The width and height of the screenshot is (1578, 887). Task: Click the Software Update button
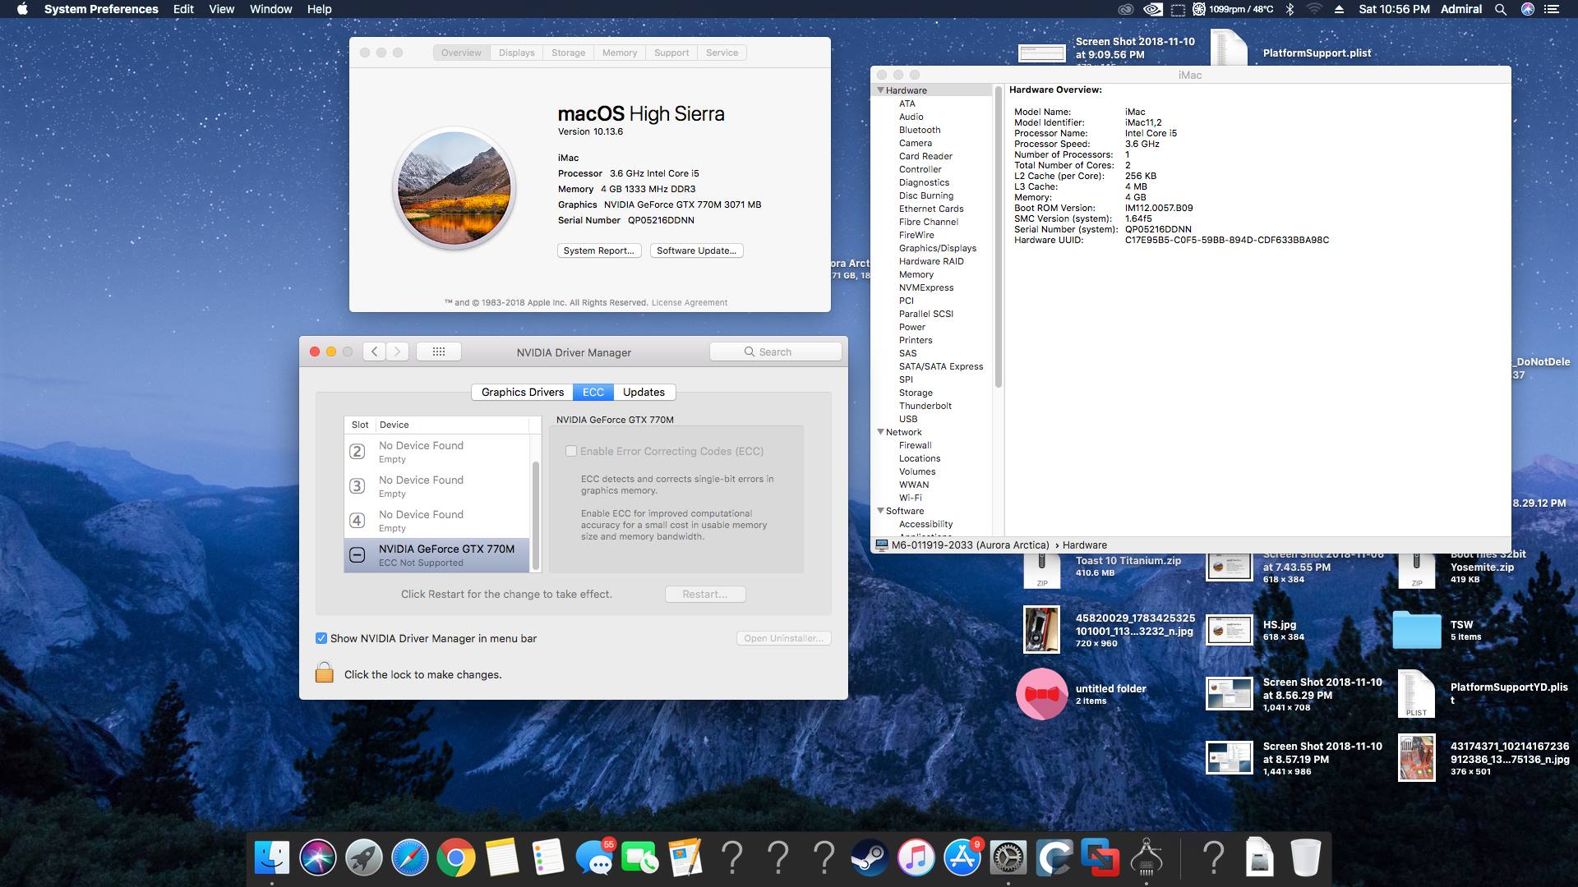coord(695,250)
